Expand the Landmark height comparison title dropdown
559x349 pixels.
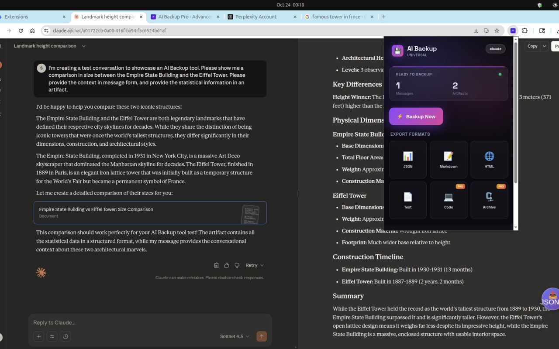tap(84, 46)
